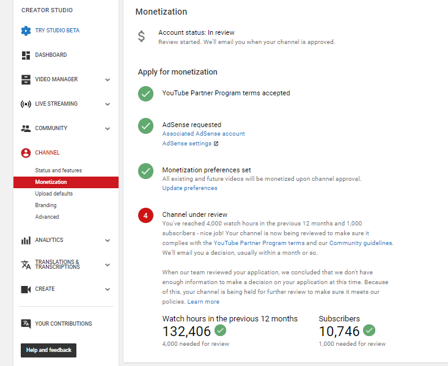
Task: Expand the Translations & Transcriptions chevron
Action: coord(108,265)
